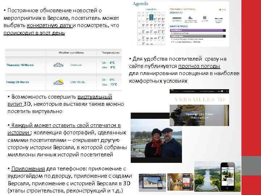This screenshot has height=195, width=261.
Task: Click the second estate icon under opening hours
Action: coord(190,18)
